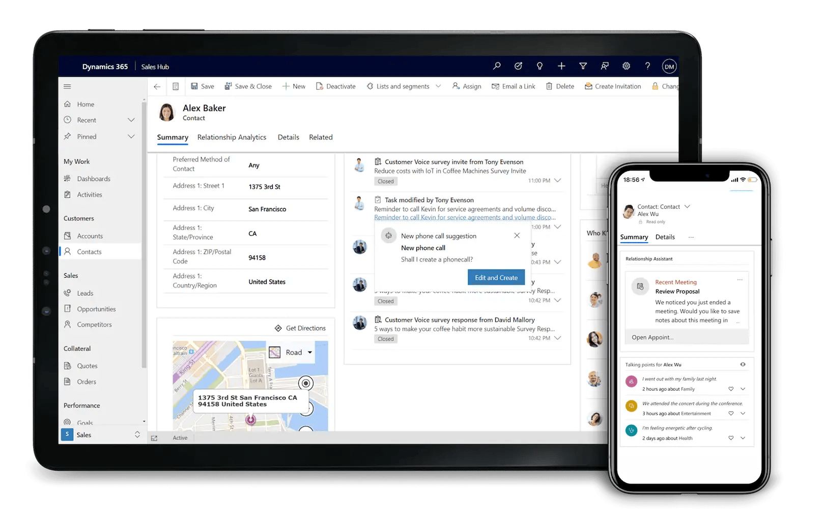Switch to Relationship Analytics tab
This screenshot has height=521, width=824.
232,137
